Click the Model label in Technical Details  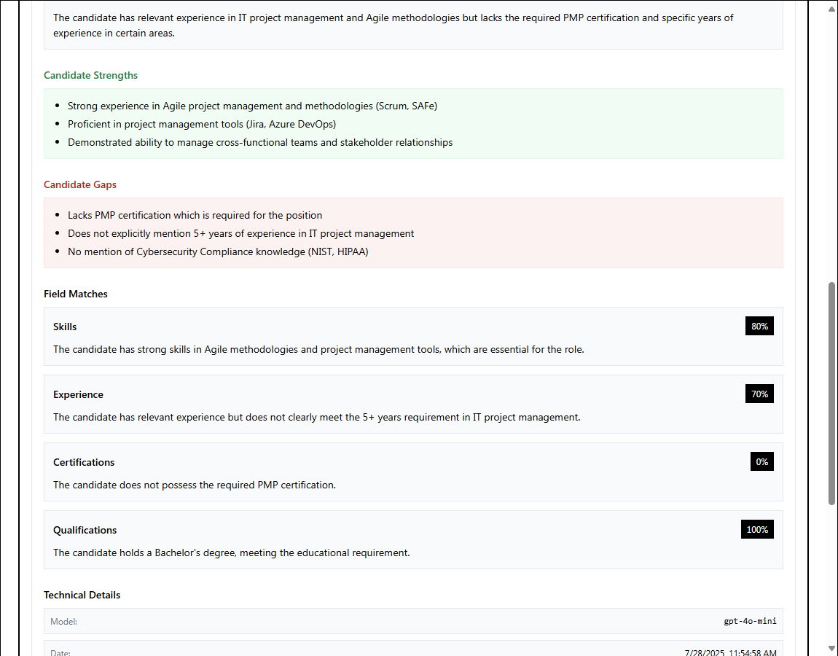(x=63, y=622)
